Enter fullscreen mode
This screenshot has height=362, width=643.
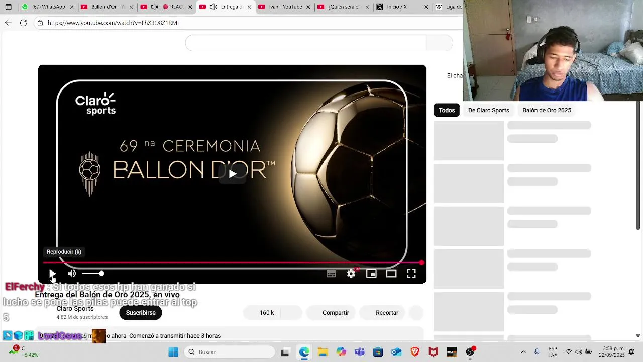pos(411,274)
